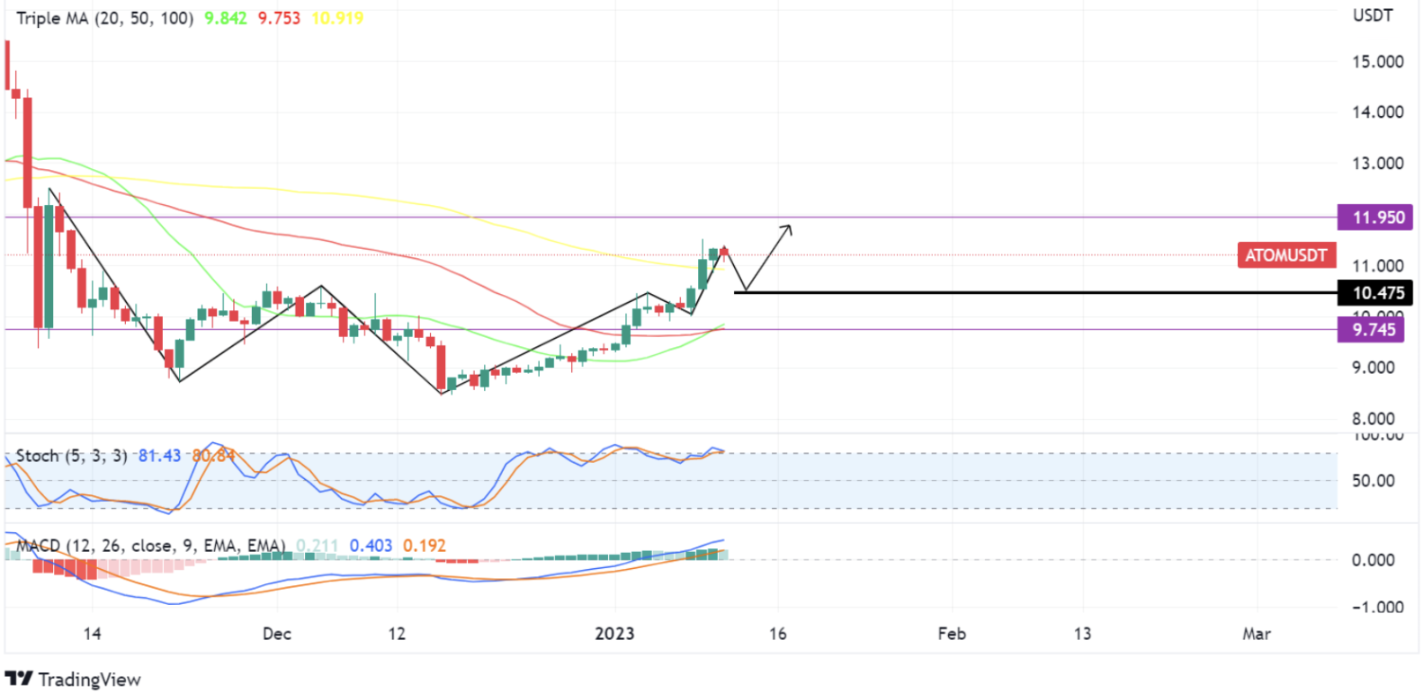Click the red MA value 9.753
The height and width of the screenshot is (694, 1423).
(x=279, y=18)
